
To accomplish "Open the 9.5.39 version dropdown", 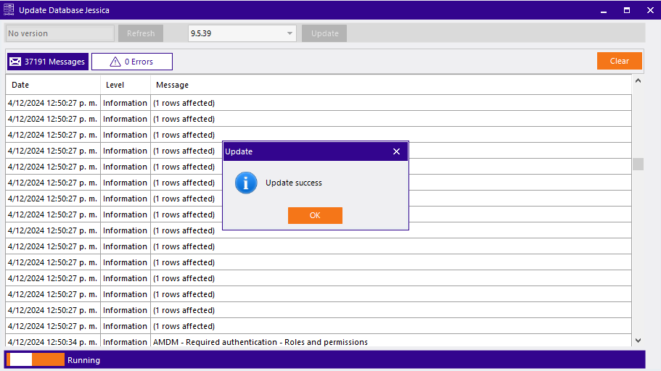I will (290, 33).
